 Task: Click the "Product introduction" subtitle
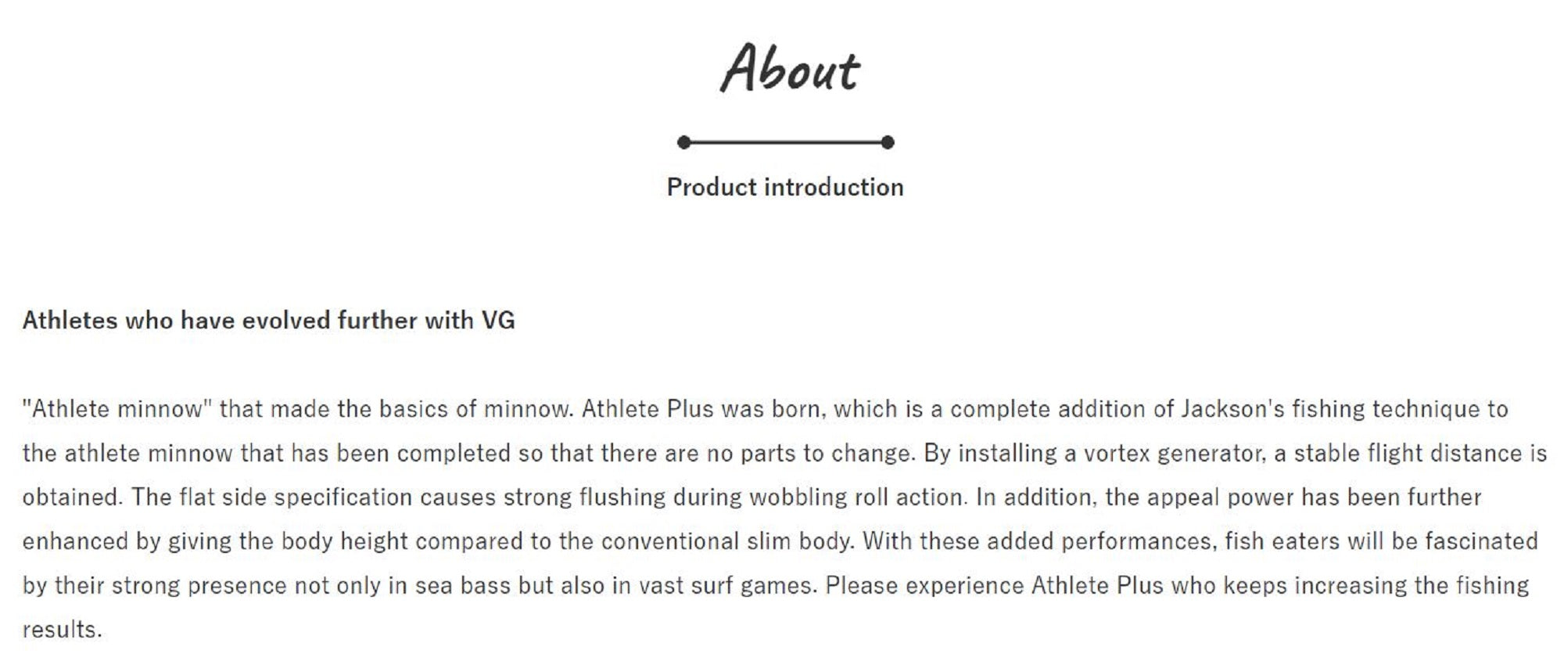pos(785,187)
